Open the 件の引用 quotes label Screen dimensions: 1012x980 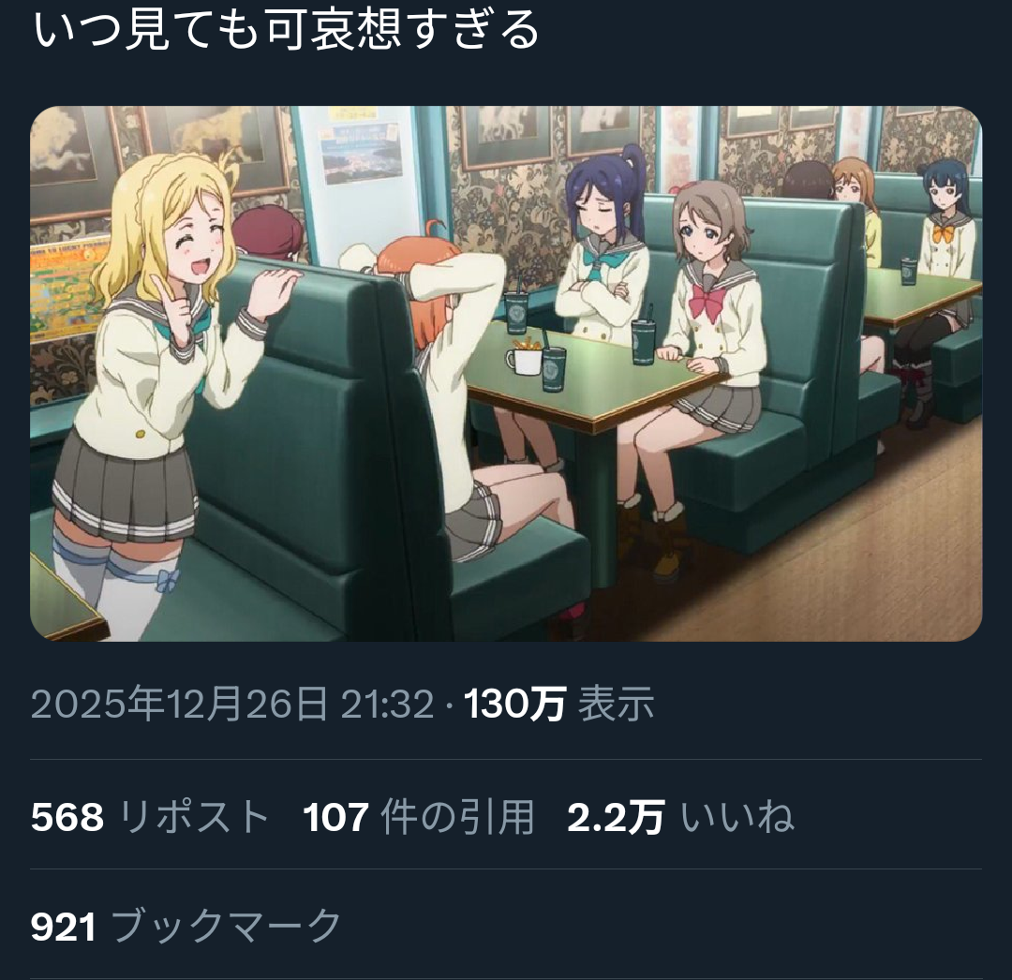coord(457,817)
